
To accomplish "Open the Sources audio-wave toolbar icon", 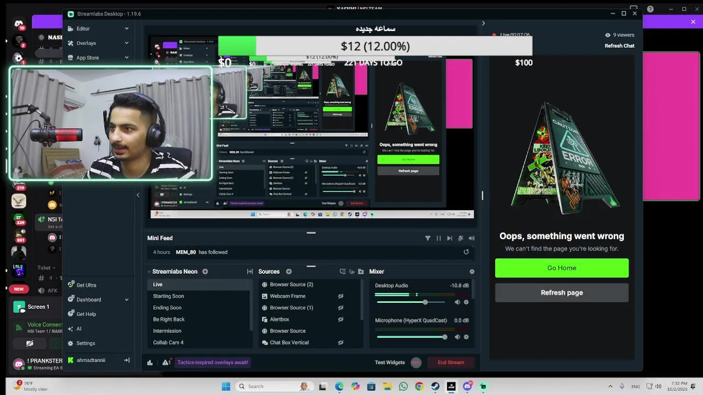I will (351, 272).
